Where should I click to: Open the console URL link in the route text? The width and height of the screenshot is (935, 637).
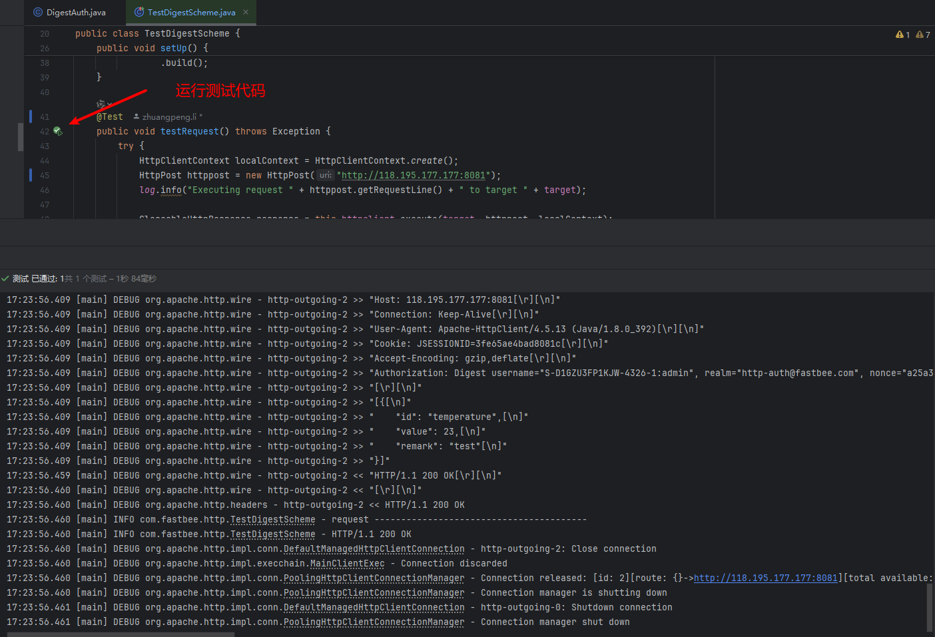tap(766, 578)
